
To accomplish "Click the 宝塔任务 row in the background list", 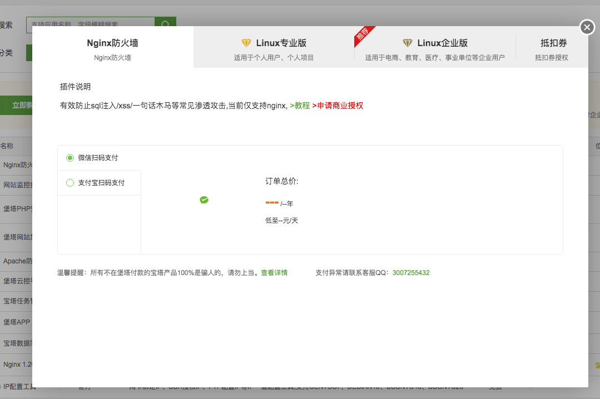I will click(16, 301).
